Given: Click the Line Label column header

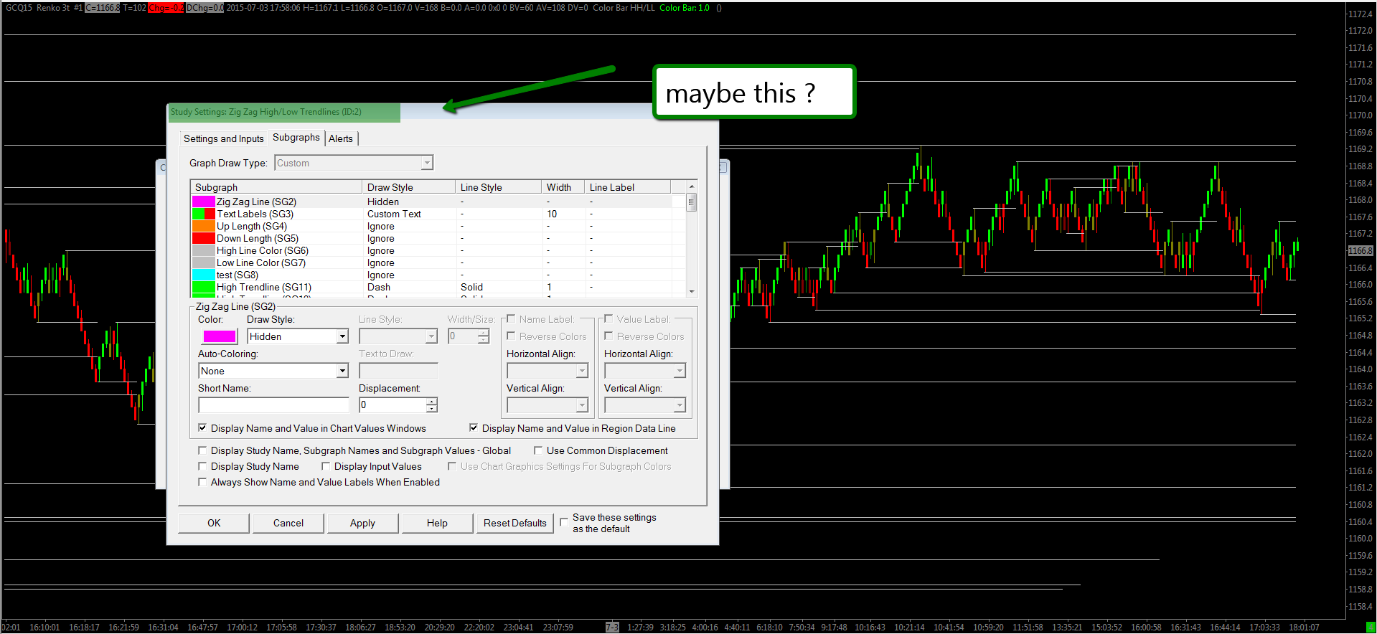Looking at the screenshot, I should tap(627, 187).
